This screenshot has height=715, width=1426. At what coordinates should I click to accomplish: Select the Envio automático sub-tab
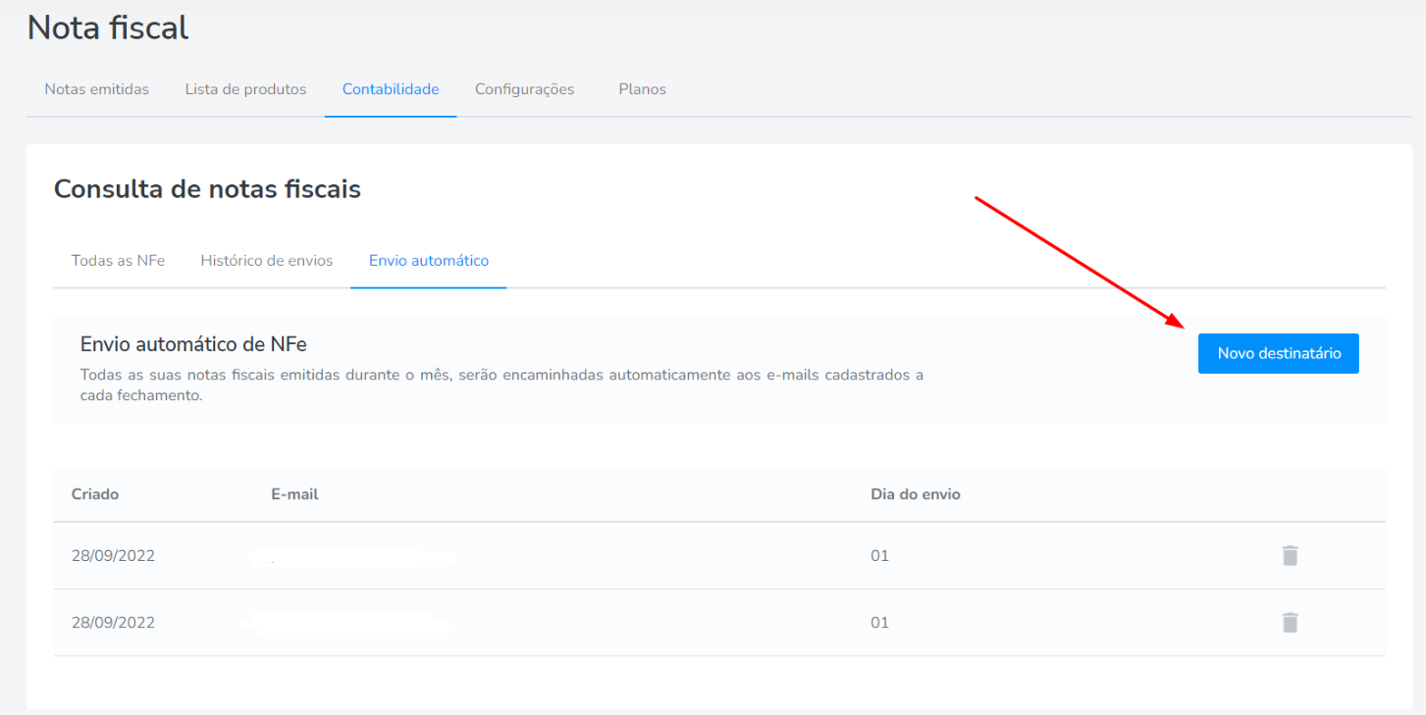[x=429, y=261]
